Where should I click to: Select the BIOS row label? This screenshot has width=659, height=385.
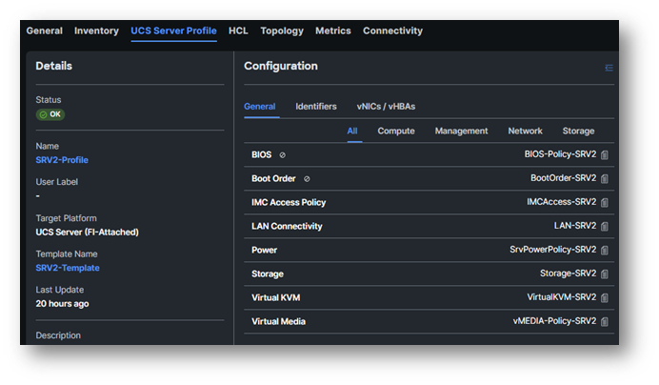[x=262, y=154]
